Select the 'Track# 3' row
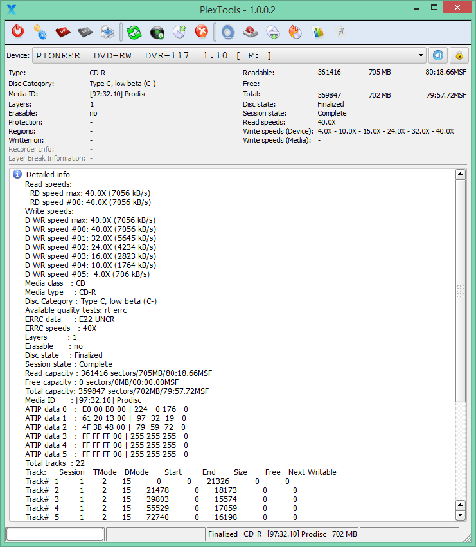The image size is (476, 547). point(161,499)
